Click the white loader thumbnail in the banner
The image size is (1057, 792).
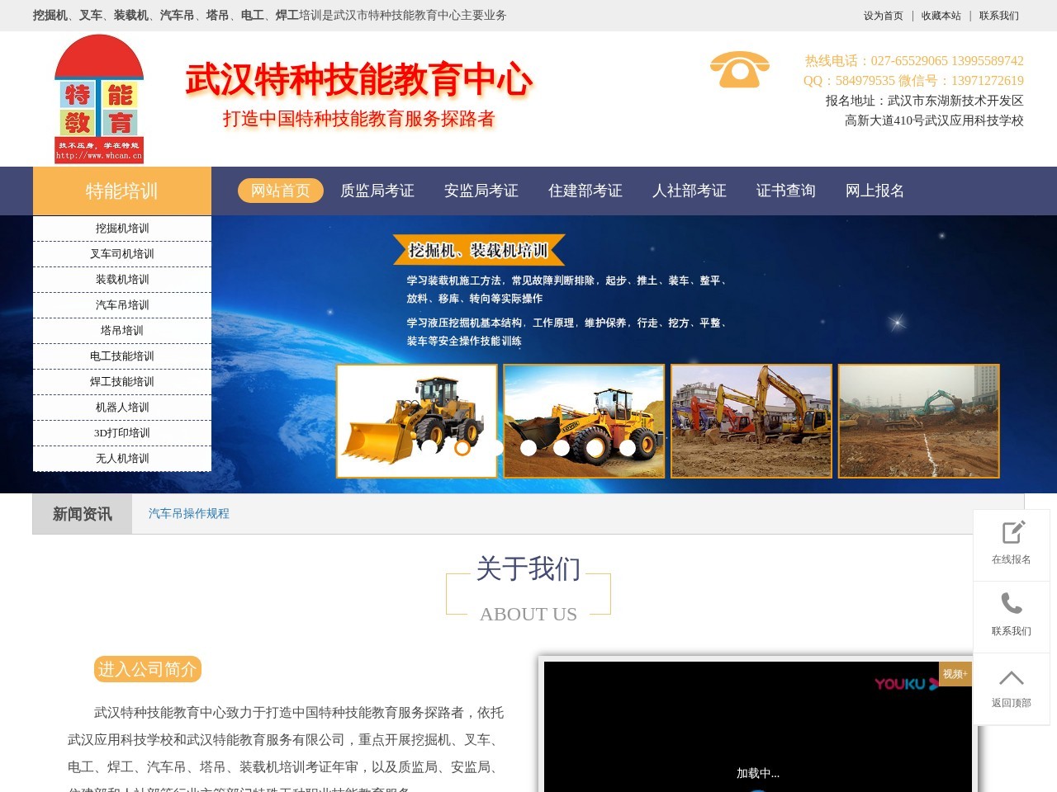pos(417,421)
